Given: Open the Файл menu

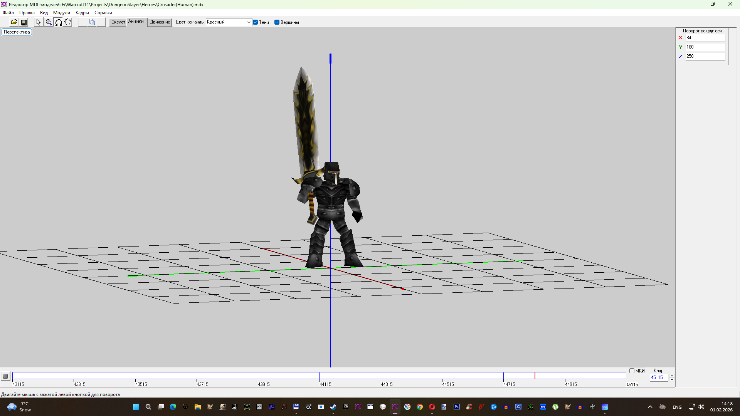Looking at the screenshot, I should click(8, 13).
